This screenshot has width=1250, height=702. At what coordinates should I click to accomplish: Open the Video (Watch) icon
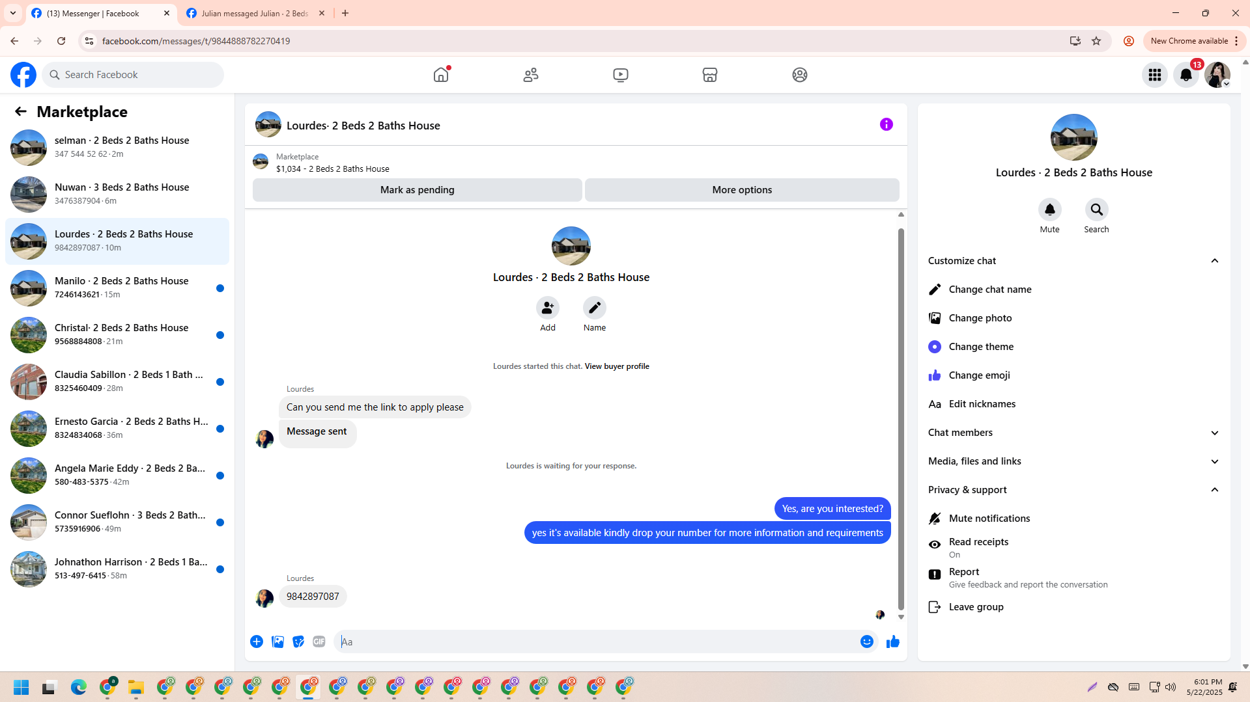coord(621,75)
